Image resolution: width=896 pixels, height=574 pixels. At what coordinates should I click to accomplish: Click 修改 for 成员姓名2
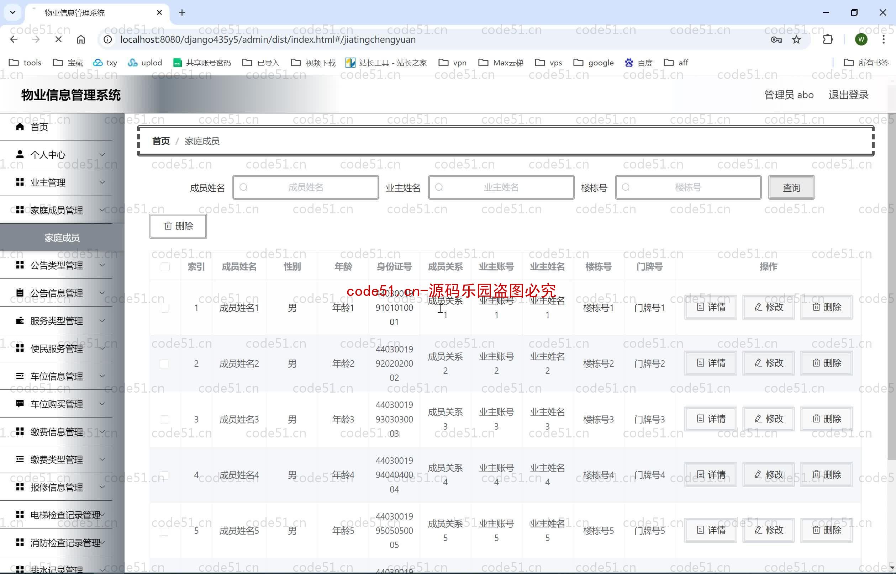point(769,363)
